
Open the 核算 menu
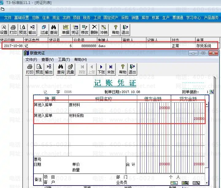155,18
